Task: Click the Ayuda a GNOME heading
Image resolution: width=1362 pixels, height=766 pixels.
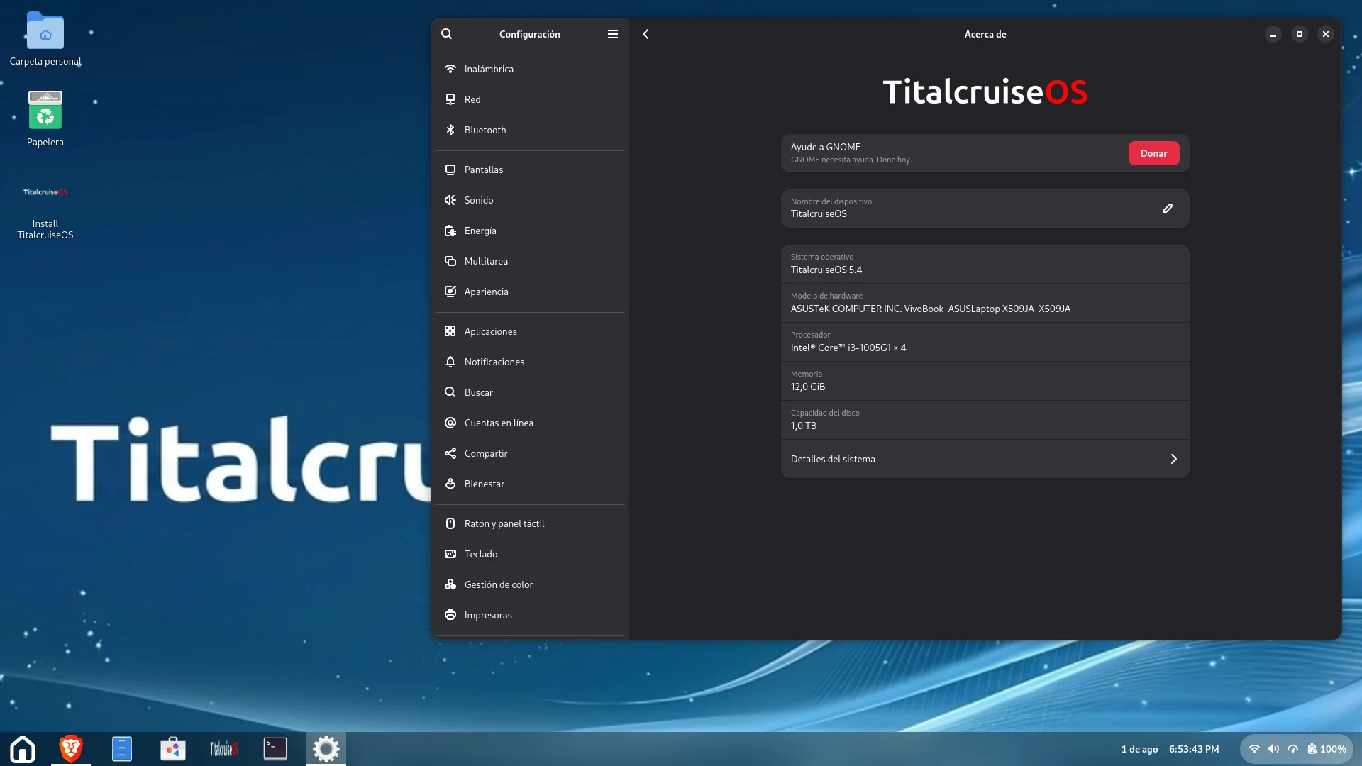Action: click(x=826, y=147)
